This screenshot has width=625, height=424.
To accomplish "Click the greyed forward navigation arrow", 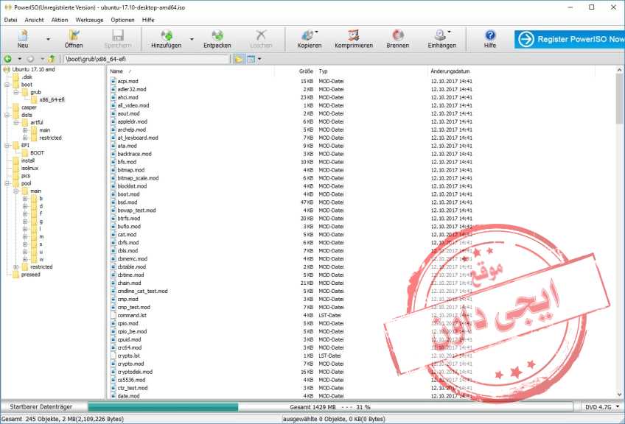I will pyautogui.click(x=30, y=59).
